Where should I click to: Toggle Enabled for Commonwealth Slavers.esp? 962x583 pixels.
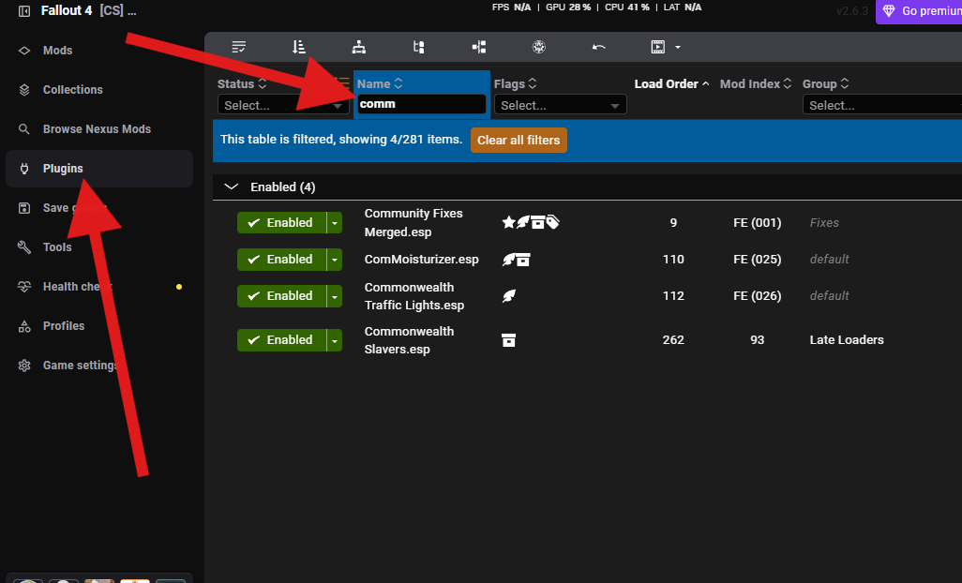click(282, 340)
